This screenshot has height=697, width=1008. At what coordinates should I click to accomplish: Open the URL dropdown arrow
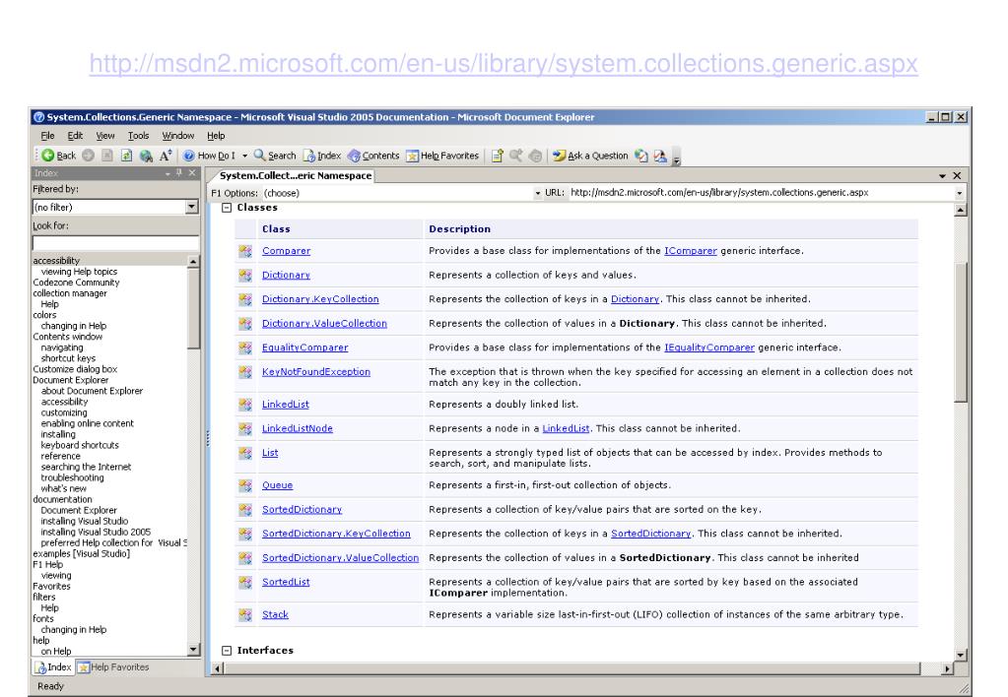pyautogui.click(x=959, y=193)
